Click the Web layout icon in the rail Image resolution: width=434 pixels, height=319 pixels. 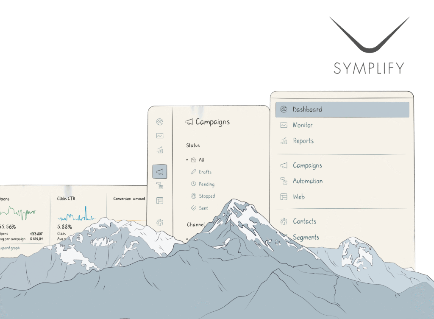tap(160, 200)
